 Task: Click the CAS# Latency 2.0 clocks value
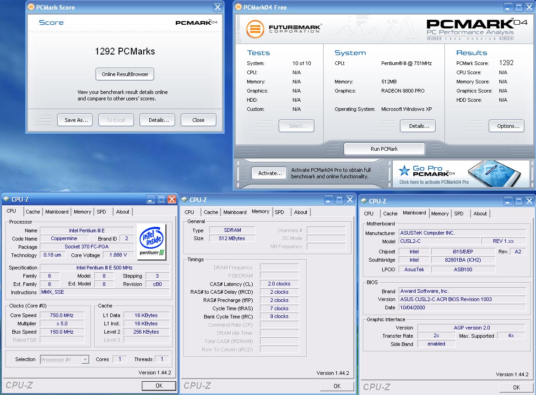click(x=279, y=284)
